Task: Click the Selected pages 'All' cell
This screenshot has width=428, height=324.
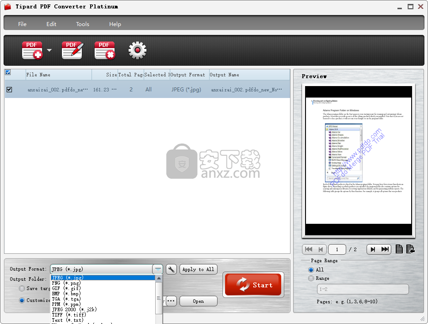Action: 149,89
